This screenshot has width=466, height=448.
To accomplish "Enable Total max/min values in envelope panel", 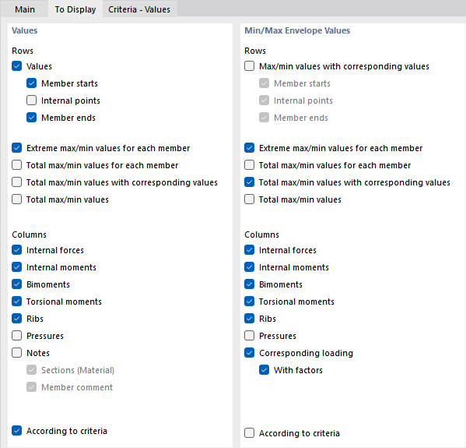I will pyautogui.click(x=250, y=199).
